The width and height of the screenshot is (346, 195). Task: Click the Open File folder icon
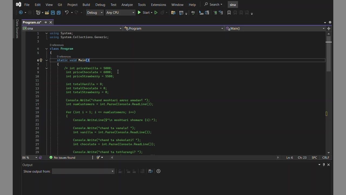(x=47, y=13)
